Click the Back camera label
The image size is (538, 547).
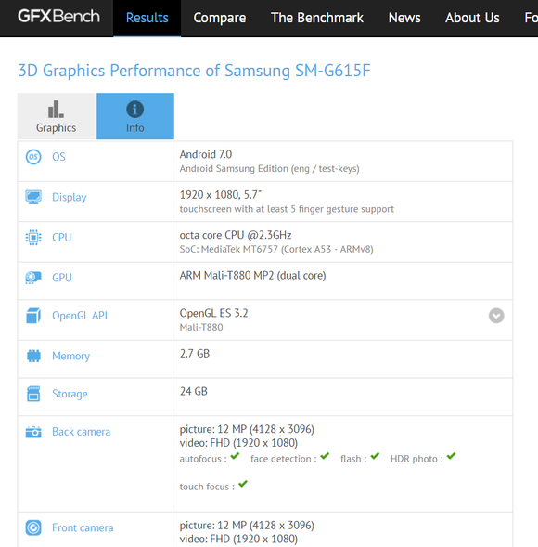tap(82, 432)
